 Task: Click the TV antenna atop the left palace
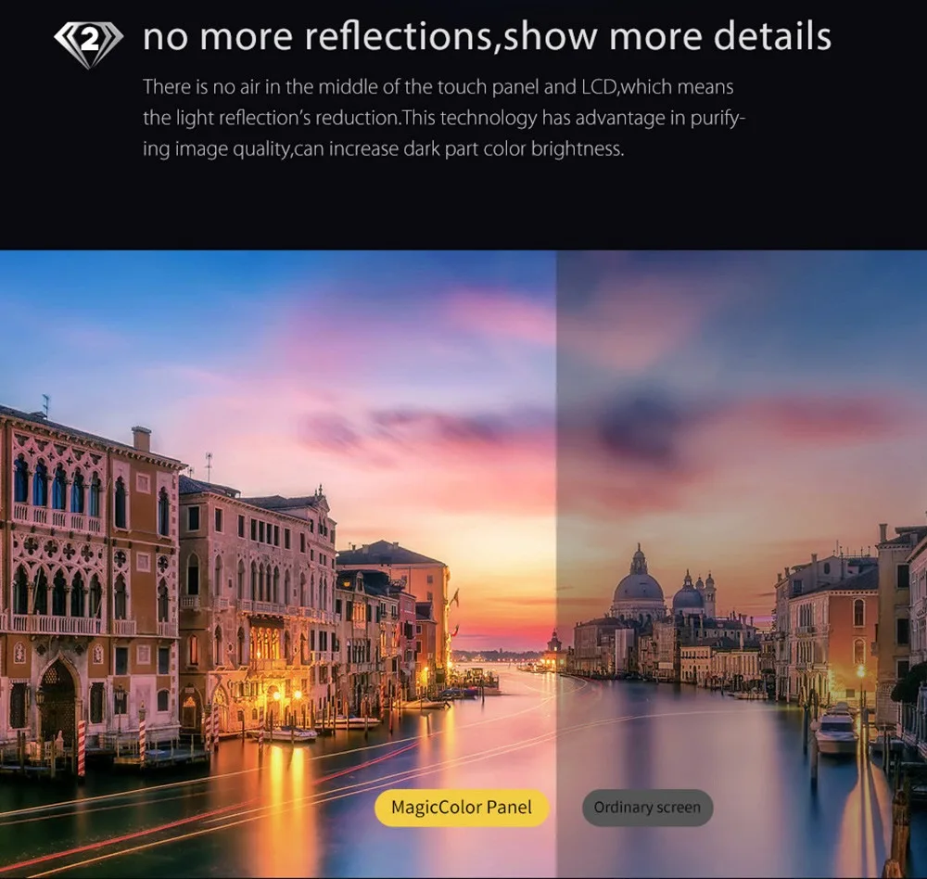pyautogui.click(x=46, y=405)
